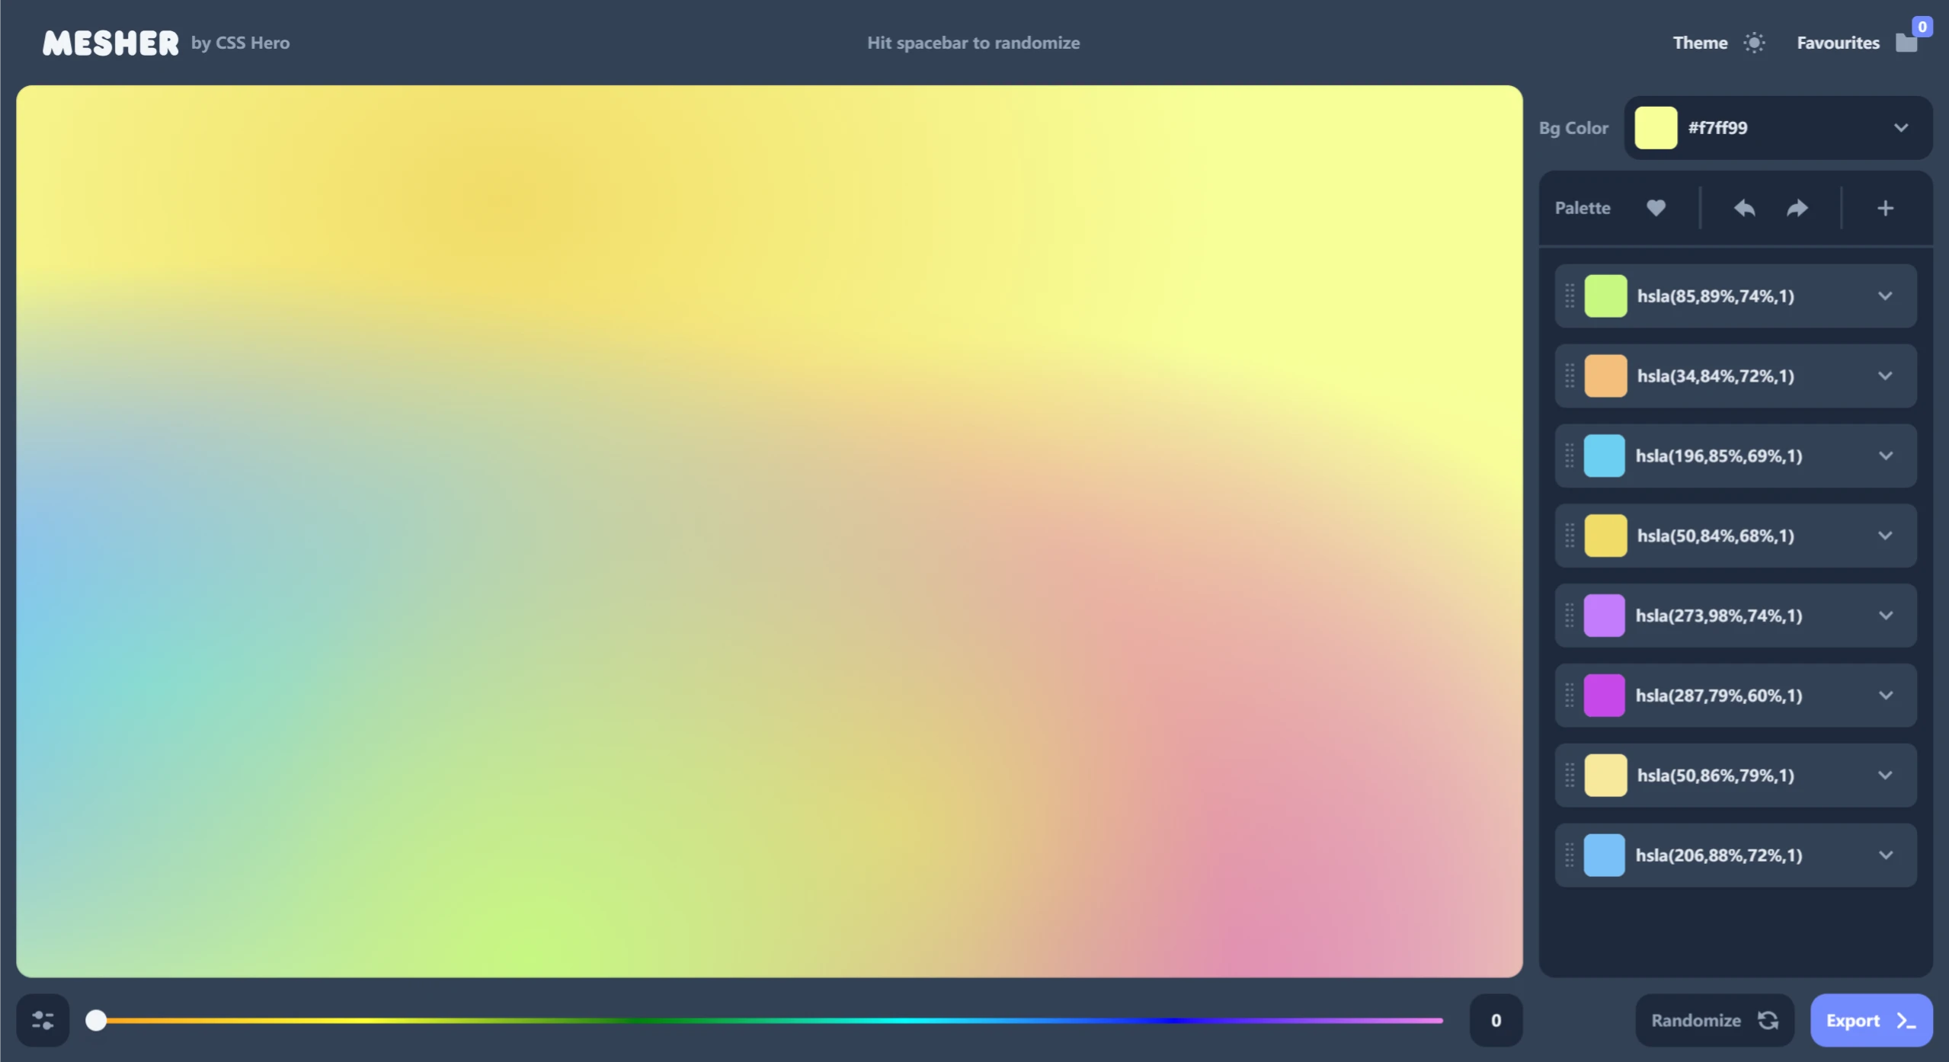Click the redo arrow in Palette bar

point(1797,208)
